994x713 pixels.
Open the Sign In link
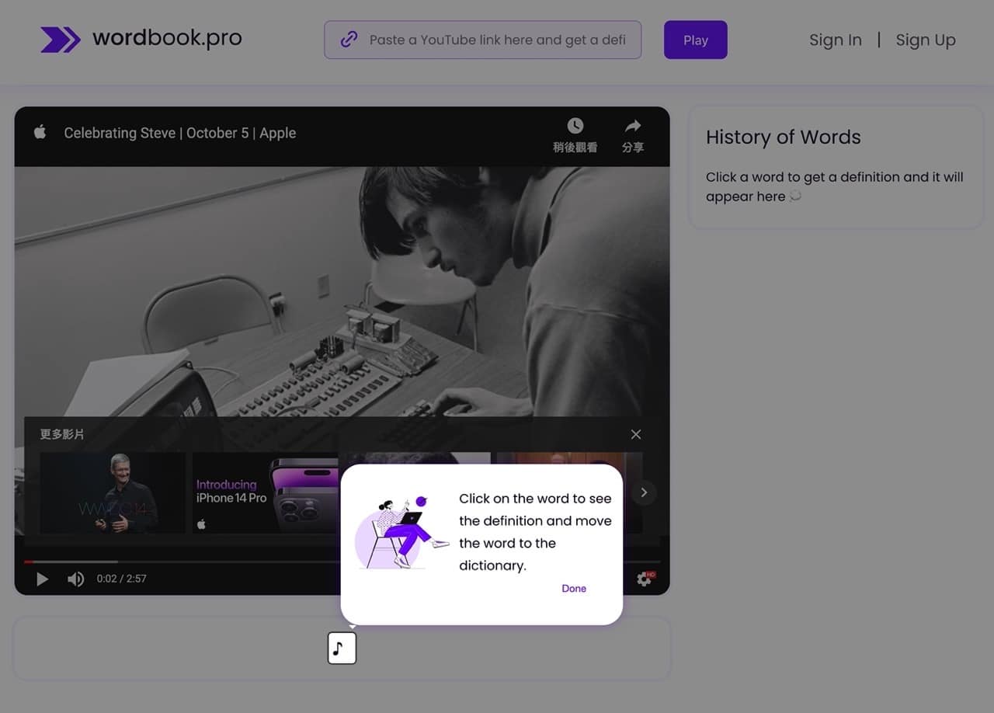point(836,40)
